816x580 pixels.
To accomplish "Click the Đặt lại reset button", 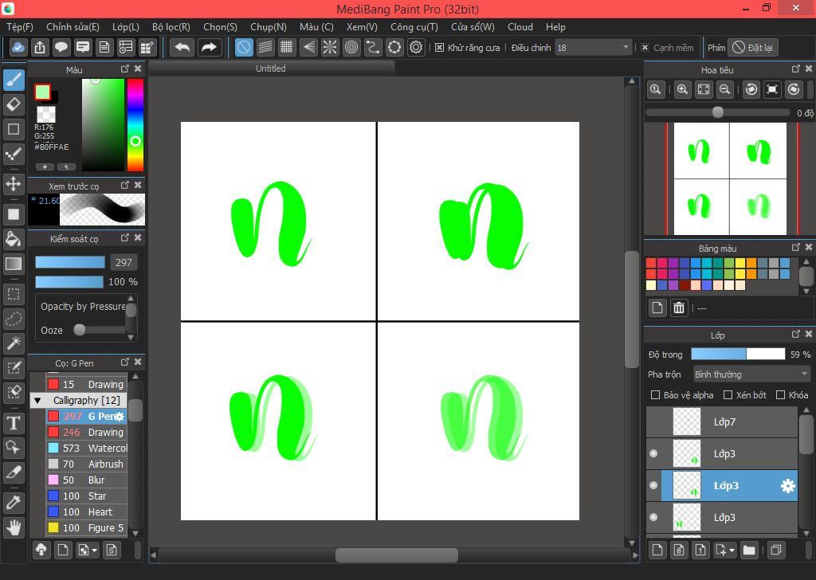I will point(752,48).
